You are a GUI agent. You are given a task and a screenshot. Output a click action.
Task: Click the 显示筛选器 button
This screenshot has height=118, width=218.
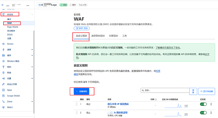[x=207, y=91]
